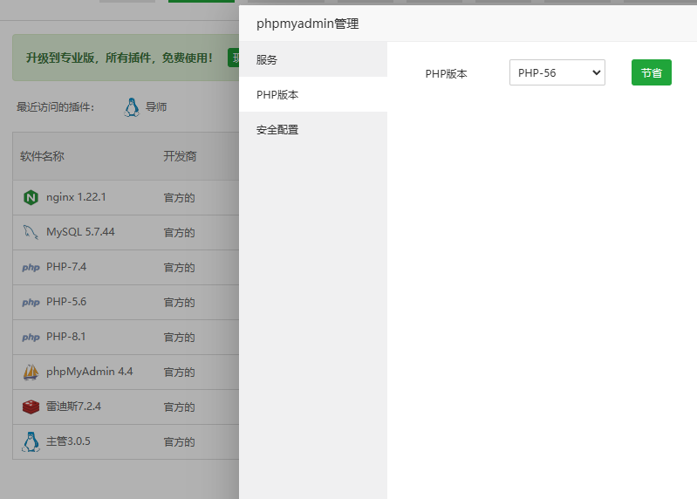Click 官方的 in the PHP-7.4 row
This screenshot has width=697, height=499.
pyautogui.click(x=179, y=268)
